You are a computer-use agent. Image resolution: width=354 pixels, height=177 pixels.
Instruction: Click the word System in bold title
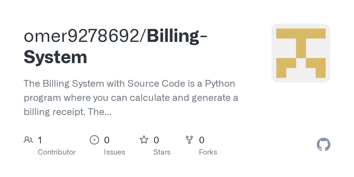point(55,57)
